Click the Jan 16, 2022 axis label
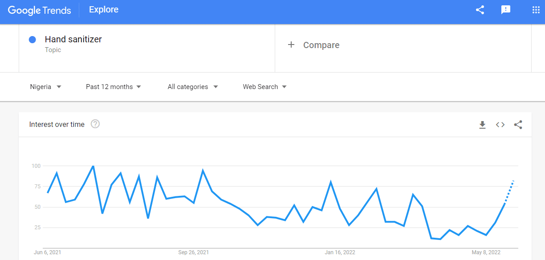Image resolution: width=545 pixels, height=260 pixels. [340, 252]
